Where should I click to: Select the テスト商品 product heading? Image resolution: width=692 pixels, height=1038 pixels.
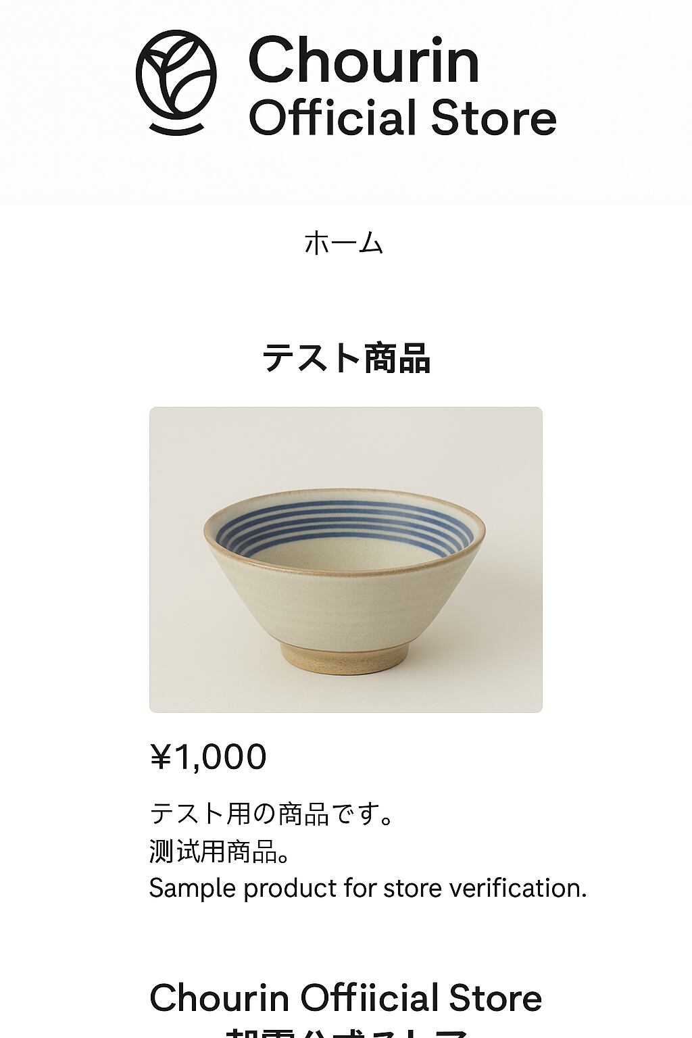click(x=346, y=358)
